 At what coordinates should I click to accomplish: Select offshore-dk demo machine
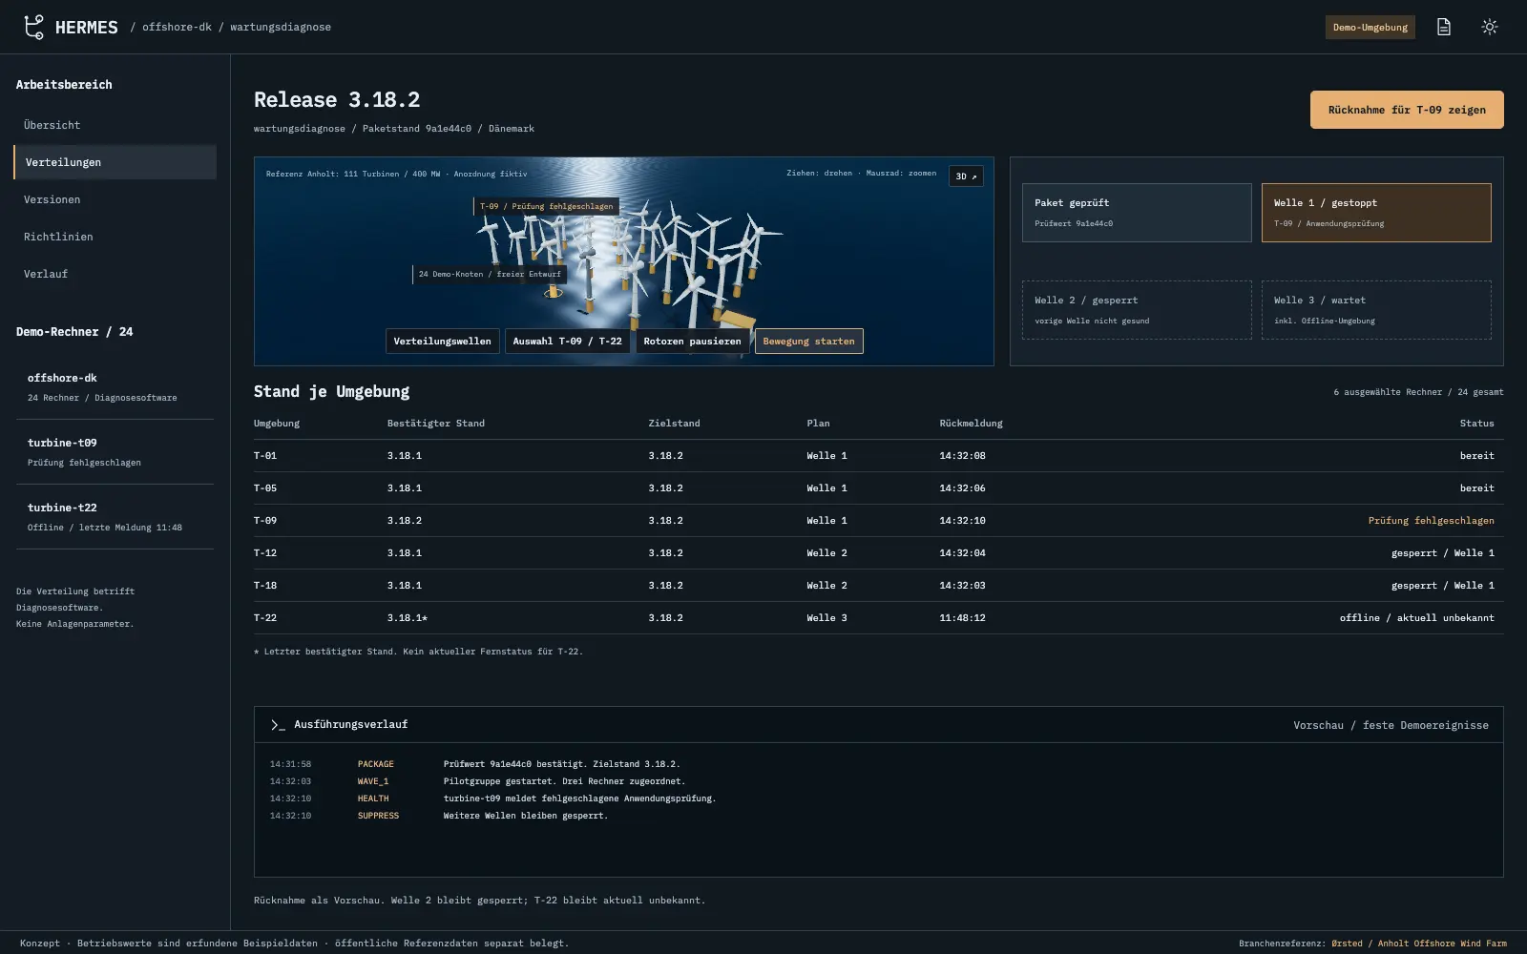pos(115,387)
